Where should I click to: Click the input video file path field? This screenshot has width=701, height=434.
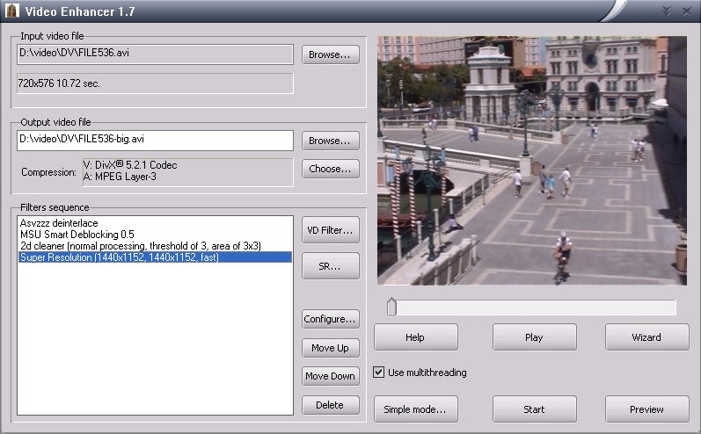(x=155, y=54)
